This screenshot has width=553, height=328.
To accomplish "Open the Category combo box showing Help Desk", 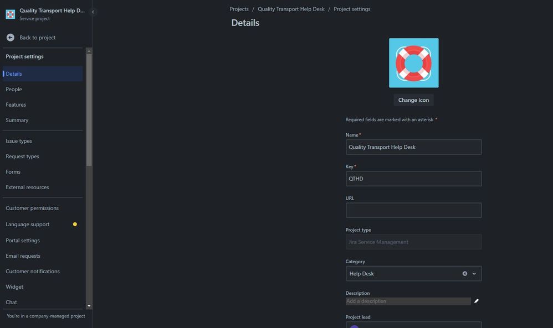I will [x=413, y=273].
